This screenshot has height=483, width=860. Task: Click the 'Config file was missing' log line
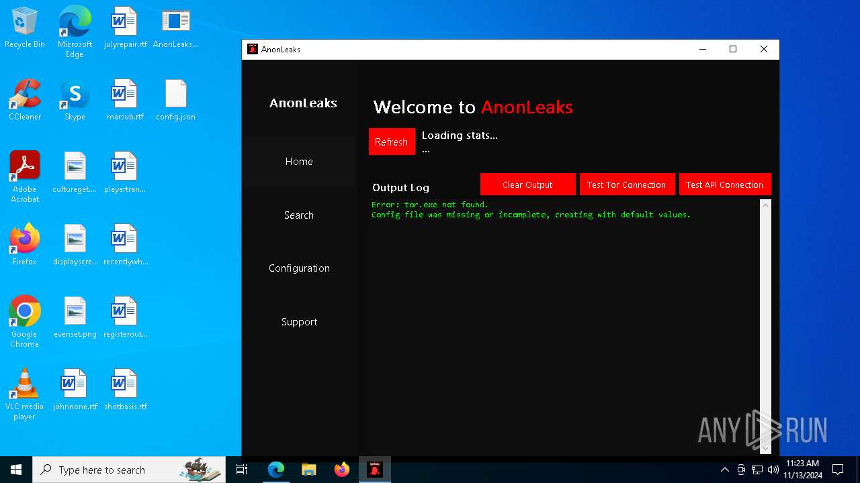pos(531,215)
